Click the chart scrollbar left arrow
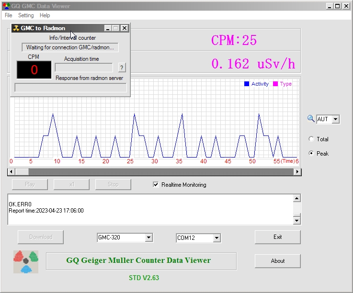353x293 pixels. point(11,172)
